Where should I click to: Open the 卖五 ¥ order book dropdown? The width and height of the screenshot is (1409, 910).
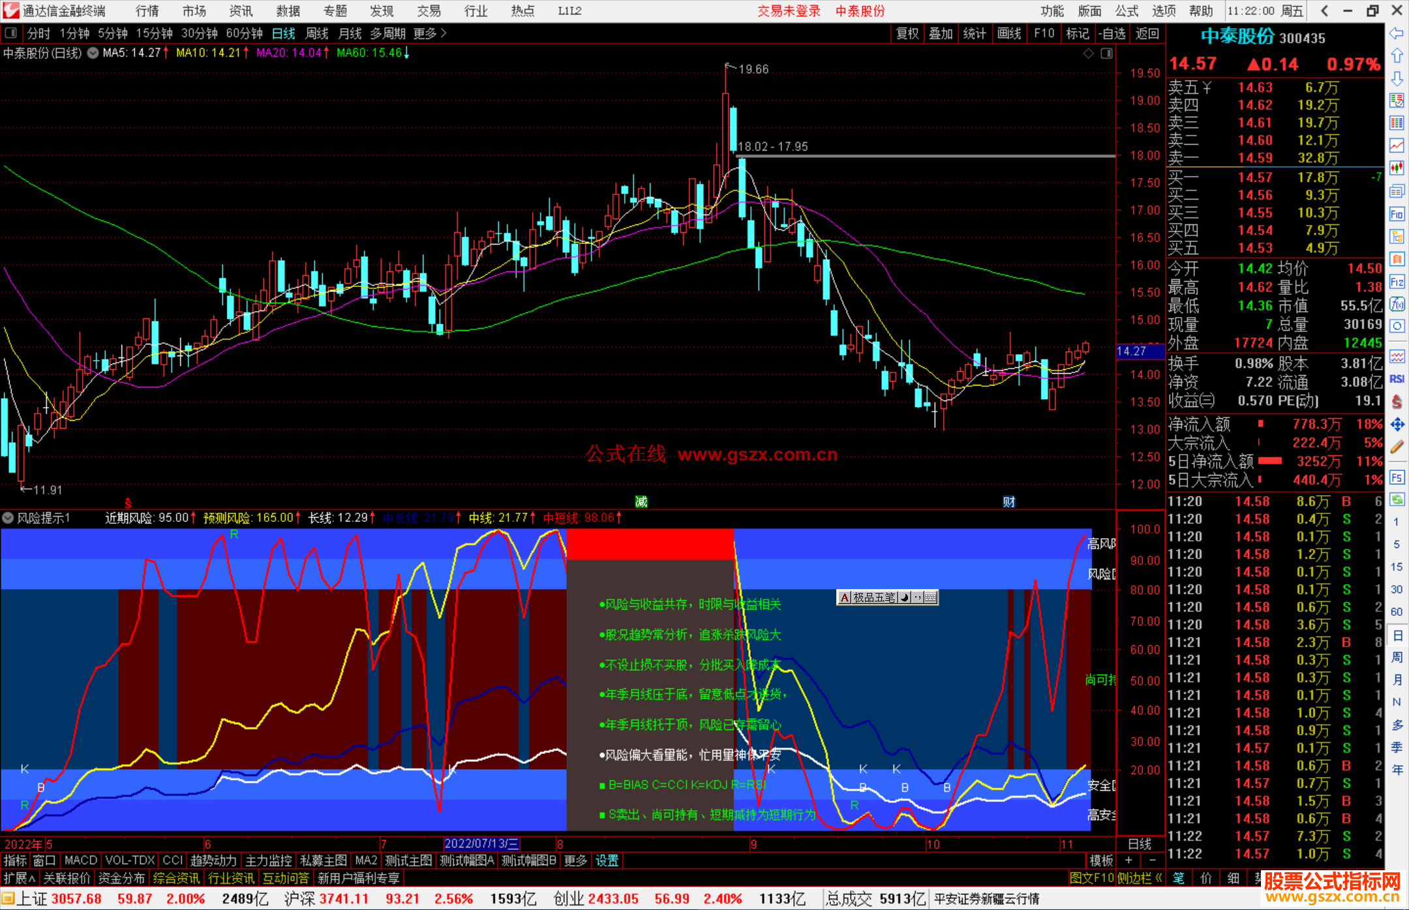click(1189, 87)
